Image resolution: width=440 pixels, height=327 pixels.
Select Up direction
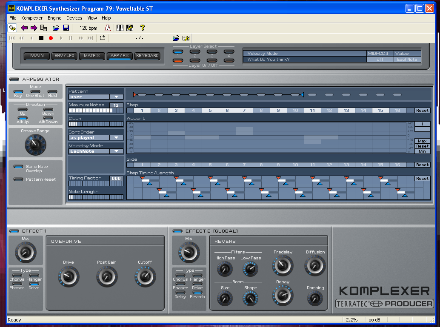pyautogui.click(x=23, y=109)
